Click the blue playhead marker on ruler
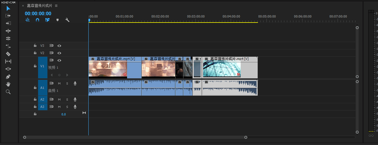This screenshot has height=145, width=378. pyautogui.click(x=89, y=20)
